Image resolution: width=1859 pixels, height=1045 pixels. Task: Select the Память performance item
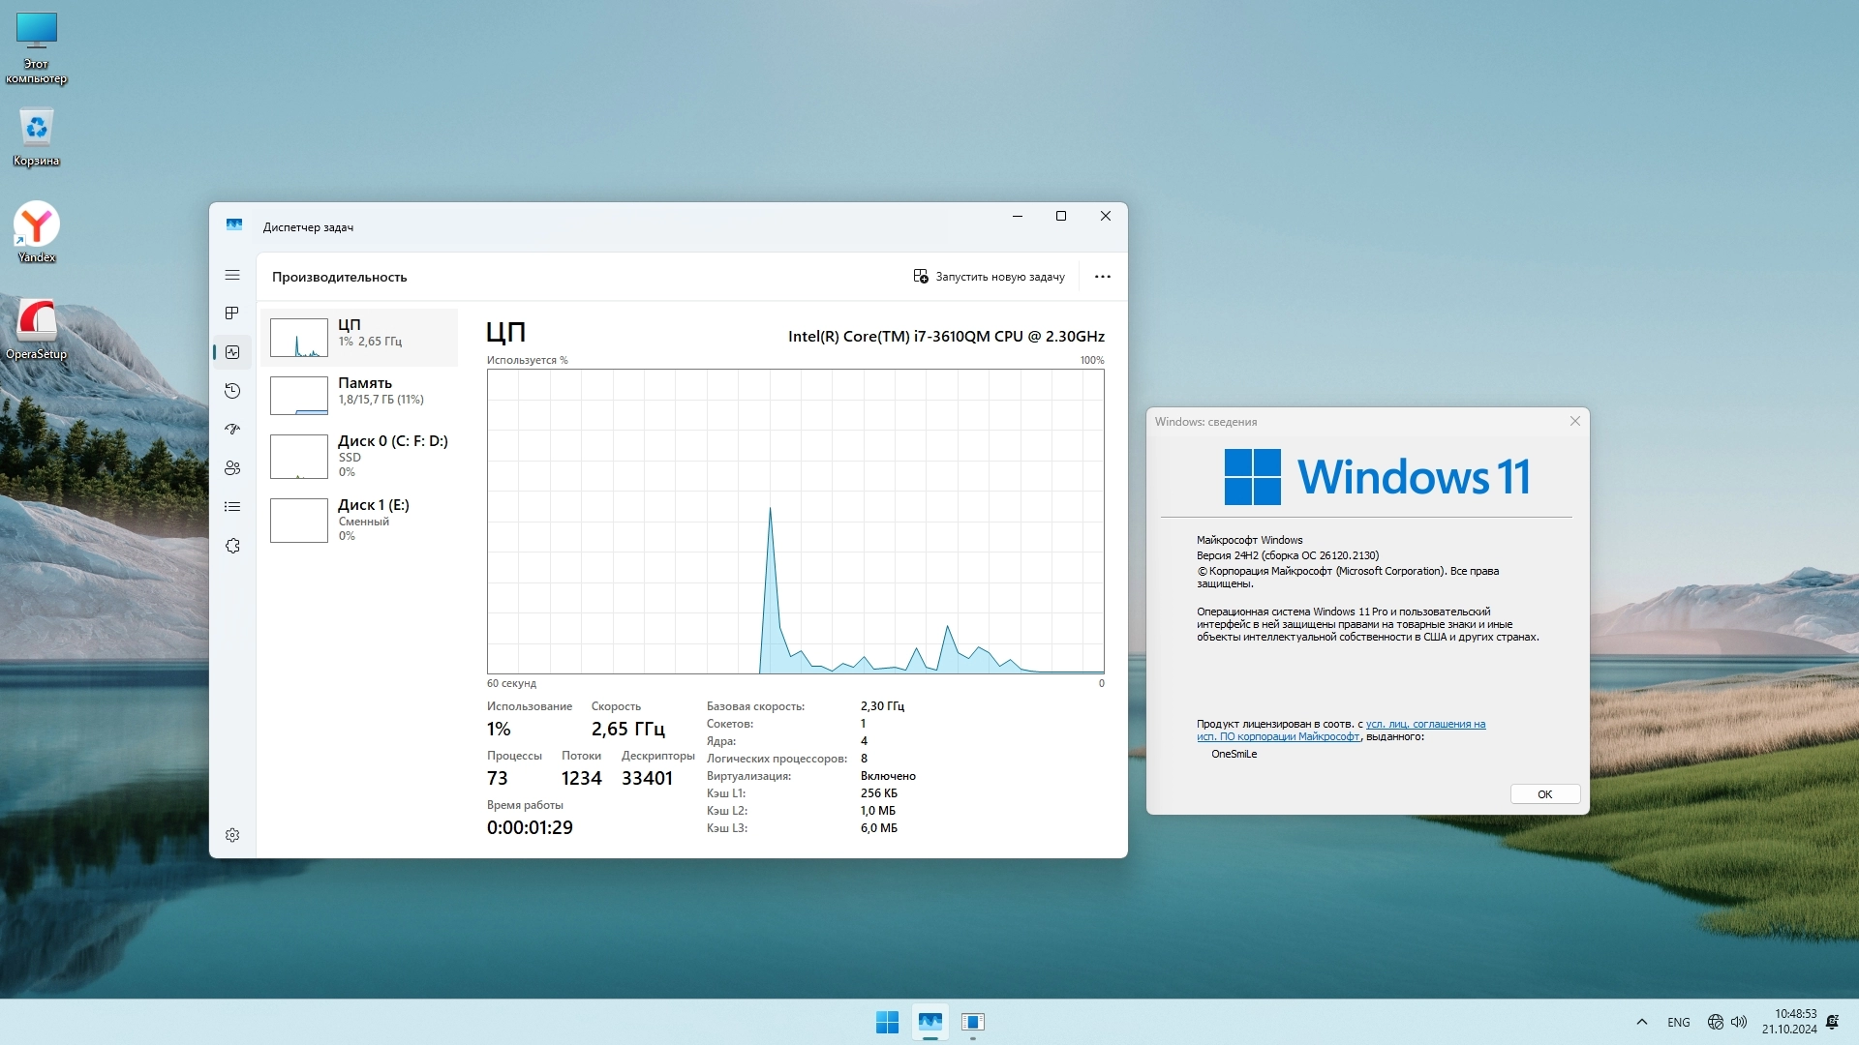tap(359, 392)
